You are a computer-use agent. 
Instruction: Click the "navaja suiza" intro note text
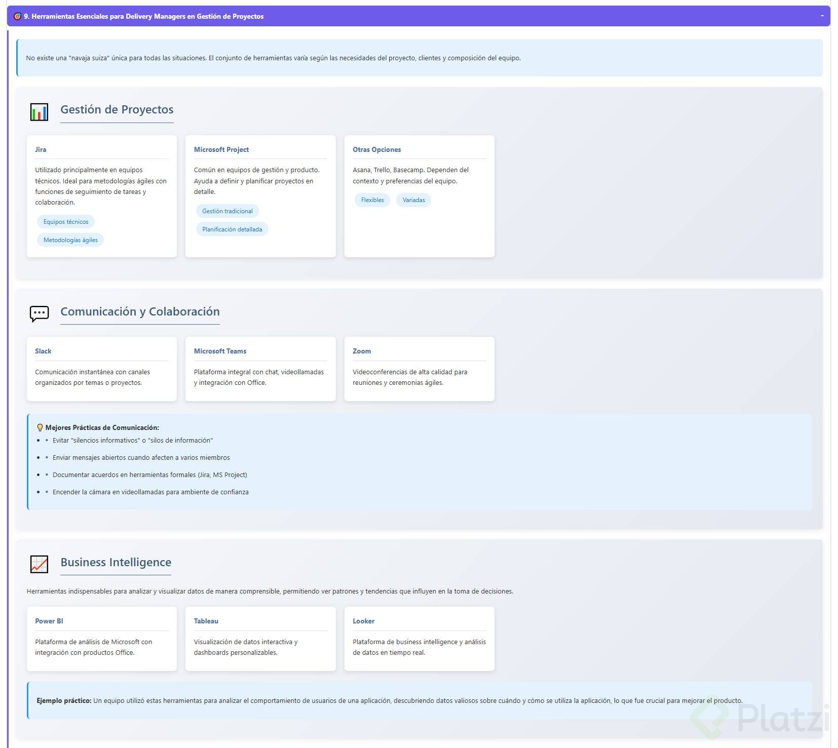pyautogui.click(x=274, y=58)
